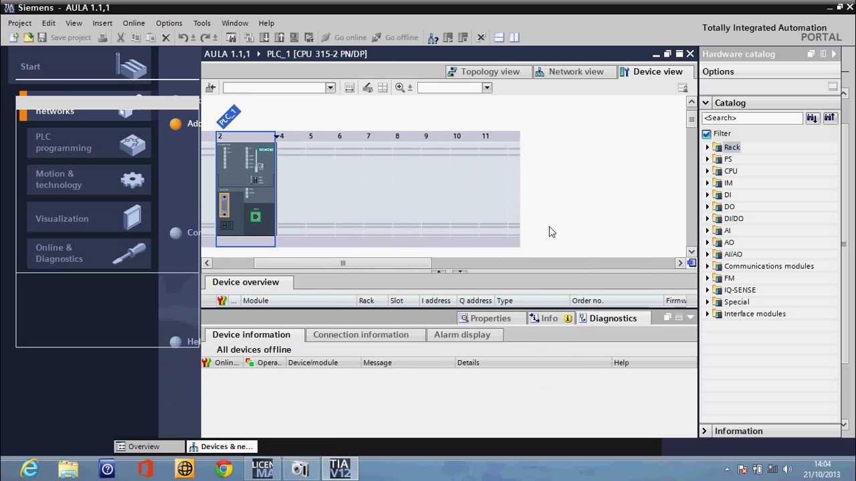This screenshot has width=856, height=481.
Task: Toggle the catalog Filter checkbox
Action: [x=707, y=134]
